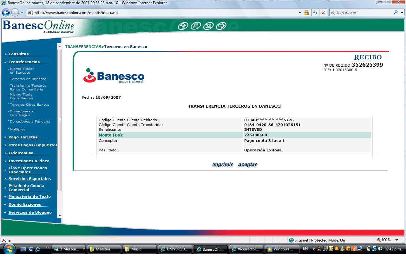Click the zoom level magnifier in status bar
The image size is (406, 259).
pos(378,240)
